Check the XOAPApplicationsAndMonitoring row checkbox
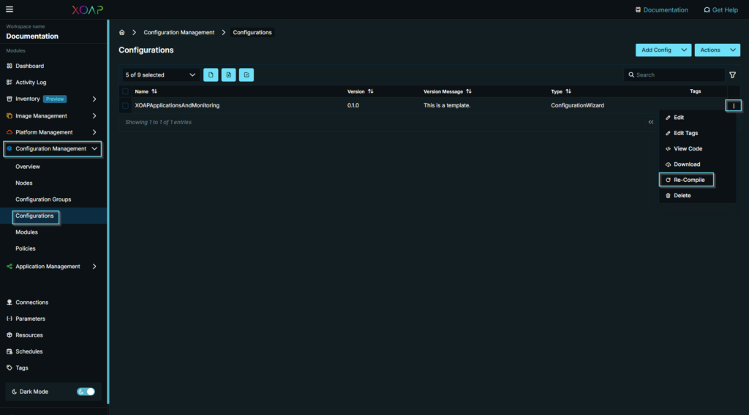 pos(126,106)
